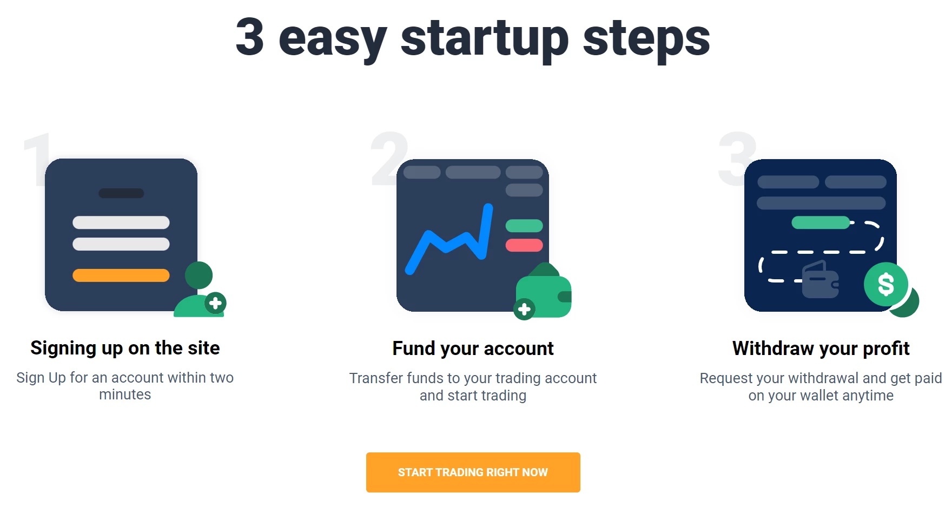
Task: Click the "Signing up on the site" heading
Action: point(125,348)
